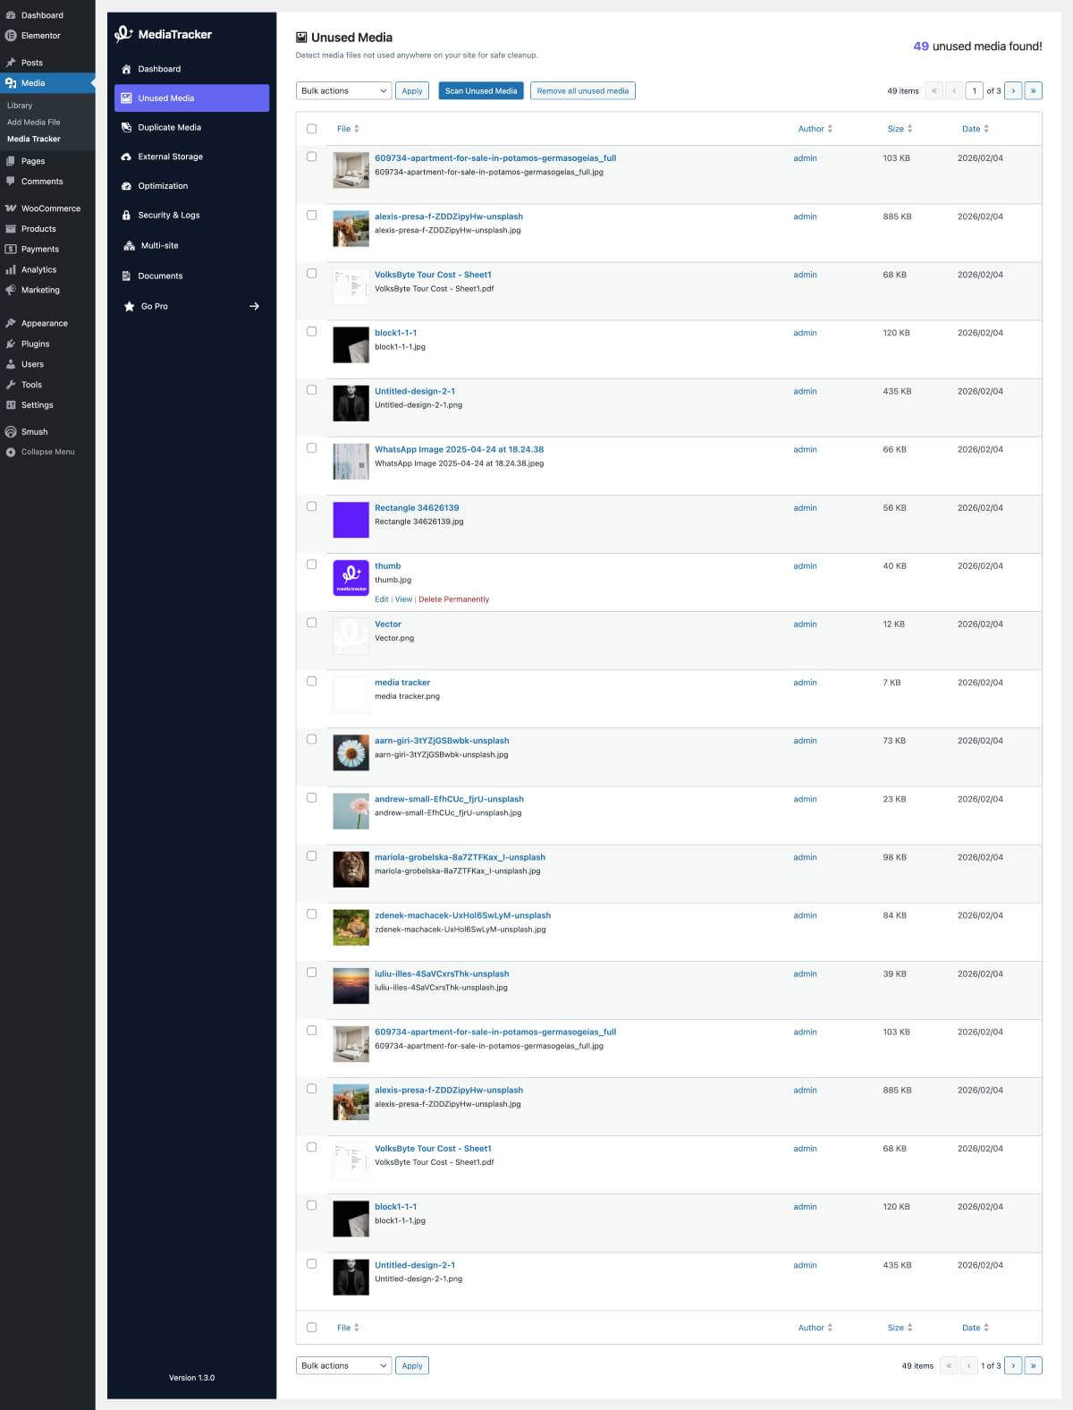The width and height of the screenshot is (1073, 1410).
Task: Sort by File column in the header
Action: point(348,129)
